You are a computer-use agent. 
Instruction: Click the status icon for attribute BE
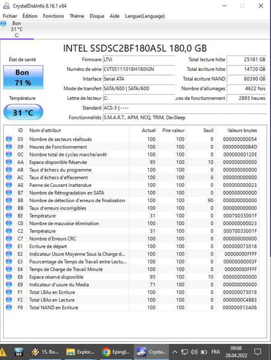(9, 216)
